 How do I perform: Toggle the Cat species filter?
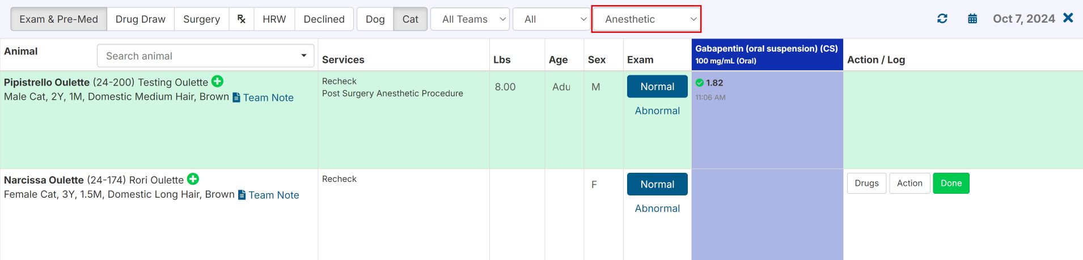410,19
